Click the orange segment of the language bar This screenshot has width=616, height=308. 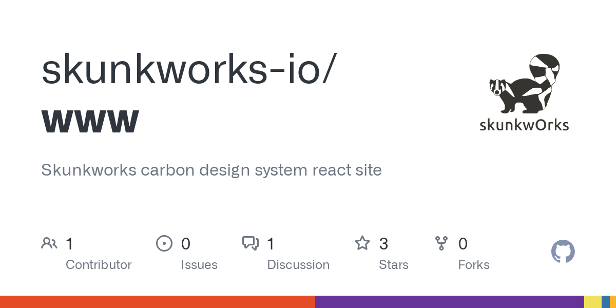click(157, 302)
